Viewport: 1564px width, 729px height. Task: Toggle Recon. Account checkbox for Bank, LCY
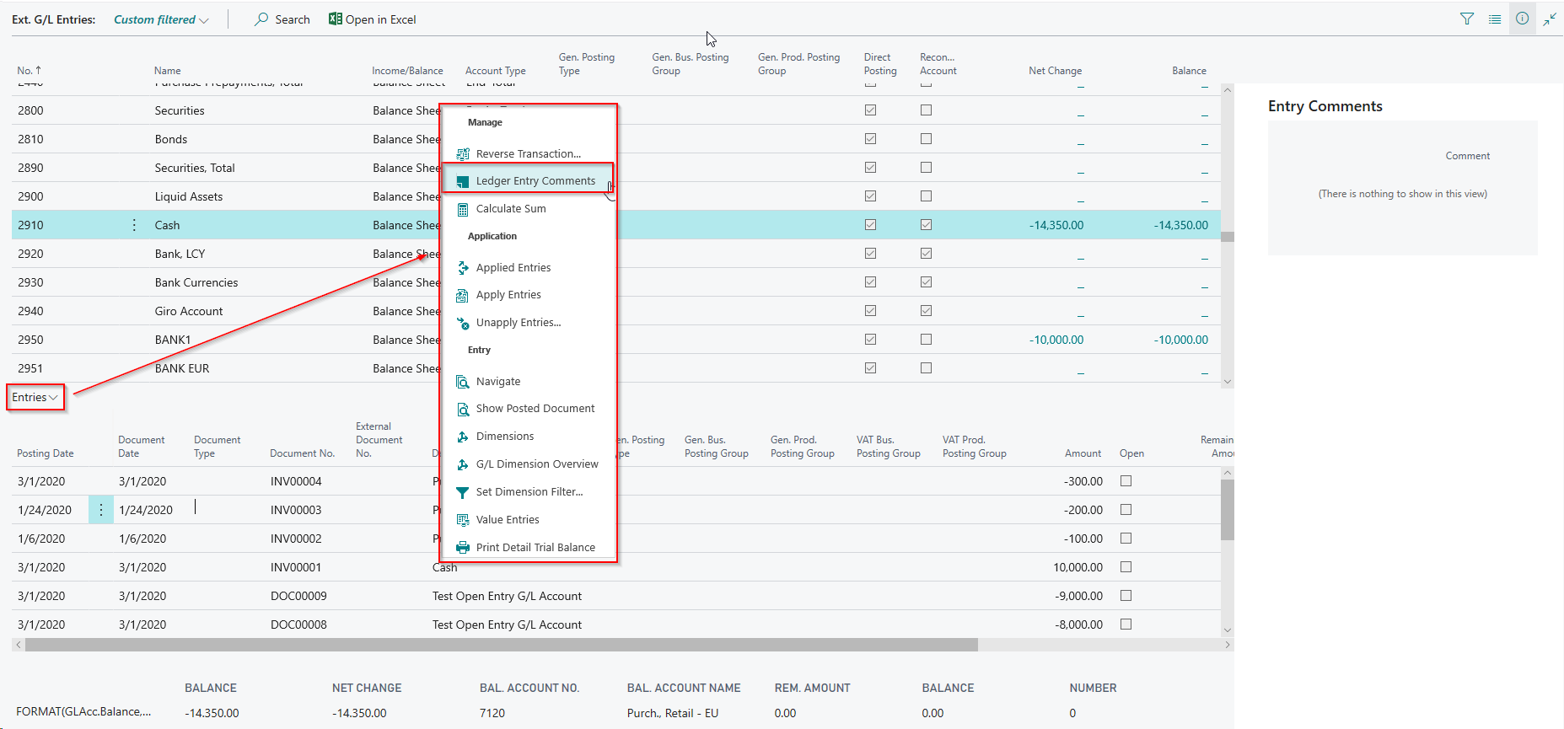926,254
